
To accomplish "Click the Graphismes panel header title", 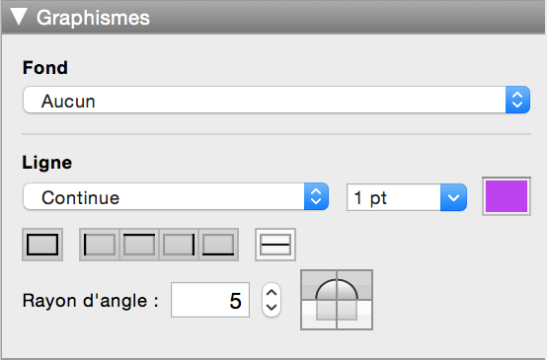I will click(93, 18).
